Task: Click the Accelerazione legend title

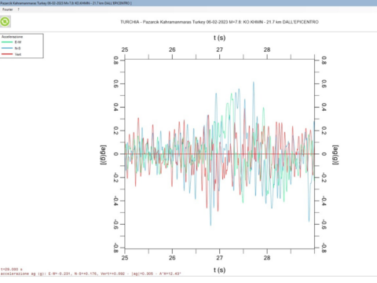Action: click(x=12, y=37)
